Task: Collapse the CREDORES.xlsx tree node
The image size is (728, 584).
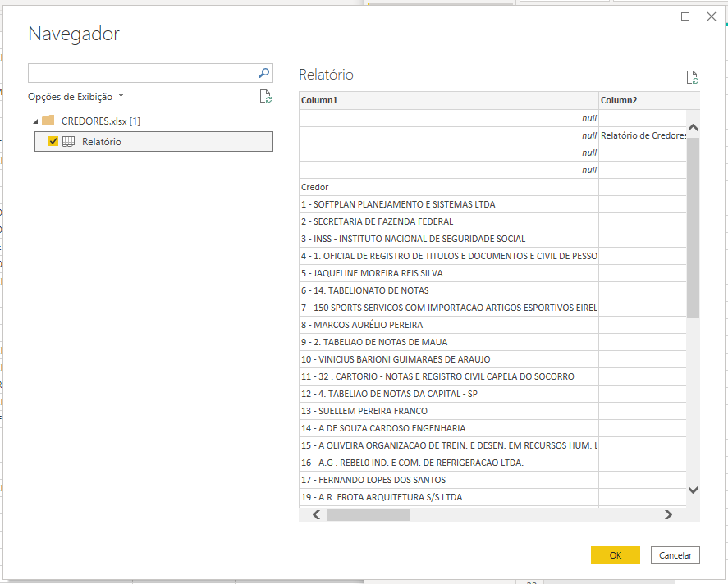Action: [35, 121]
